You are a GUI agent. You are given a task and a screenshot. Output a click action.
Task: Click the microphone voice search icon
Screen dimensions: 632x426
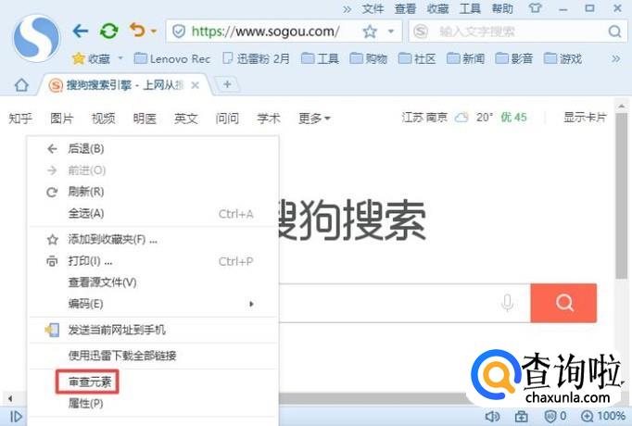click(x=508, y=303)
